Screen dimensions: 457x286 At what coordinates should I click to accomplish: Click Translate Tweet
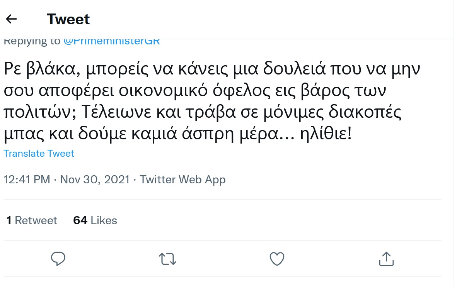(39, 153)
